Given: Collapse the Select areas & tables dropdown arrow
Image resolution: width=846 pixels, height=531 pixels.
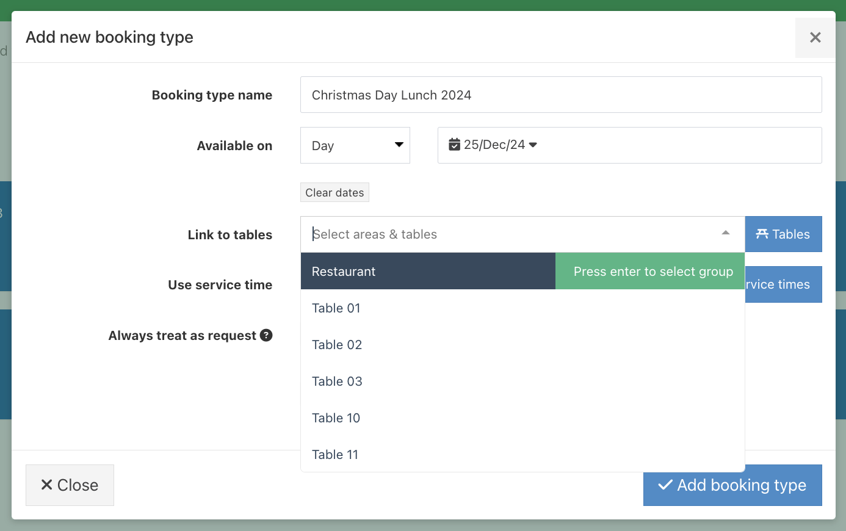Looking at the screenshot, I should pyautogui.click(x=725, y=233).
